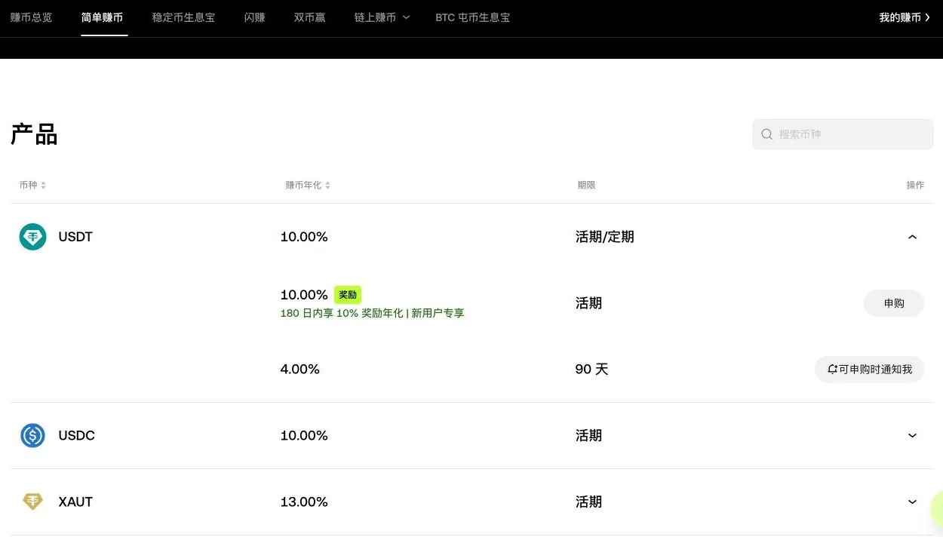
Task: Click the 4.00% rate value
Action: click(300, 370)
